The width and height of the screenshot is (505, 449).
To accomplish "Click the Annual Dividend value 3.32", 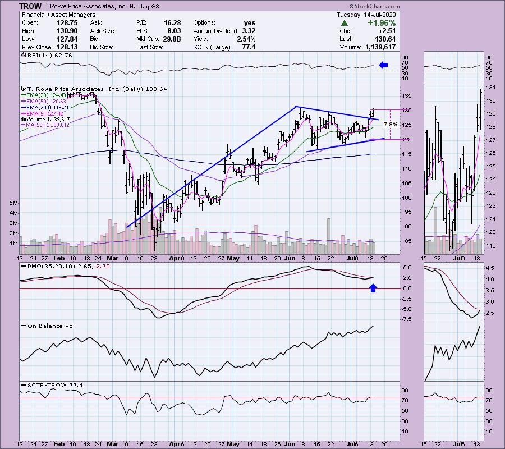I will 249,31.
